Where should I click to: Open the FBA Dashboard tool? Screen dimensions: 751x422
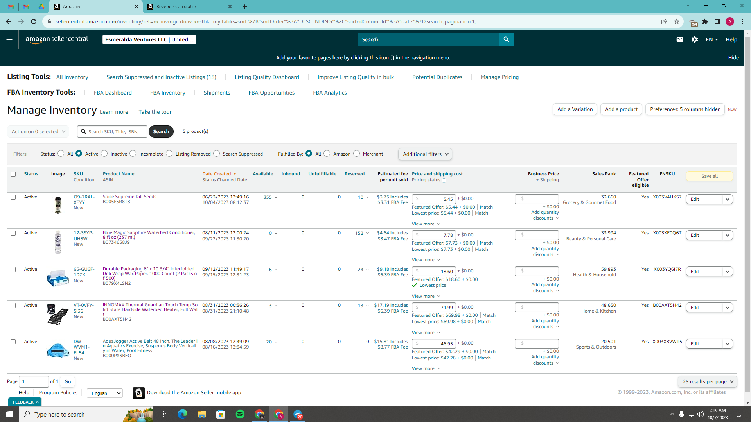tap(113, 93)
